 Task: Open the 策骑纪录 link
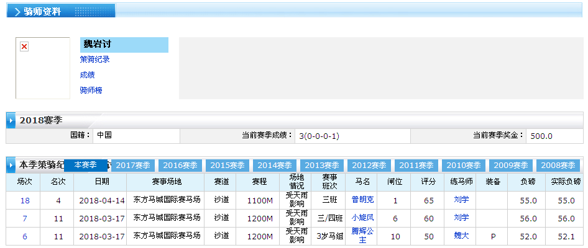[94, 60]
